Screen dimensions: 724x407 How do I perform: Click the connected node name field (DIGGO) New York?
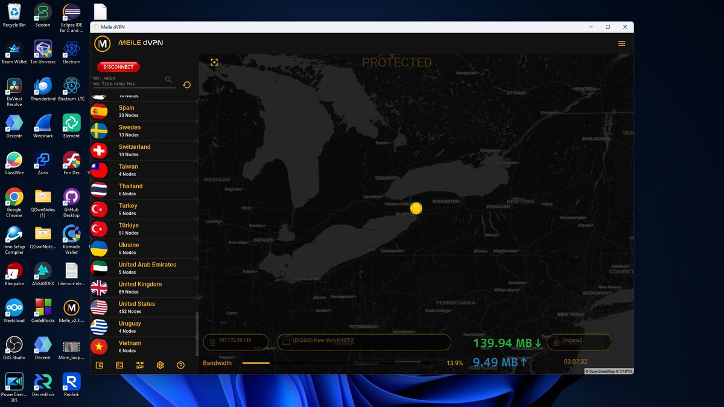point(364,342)
